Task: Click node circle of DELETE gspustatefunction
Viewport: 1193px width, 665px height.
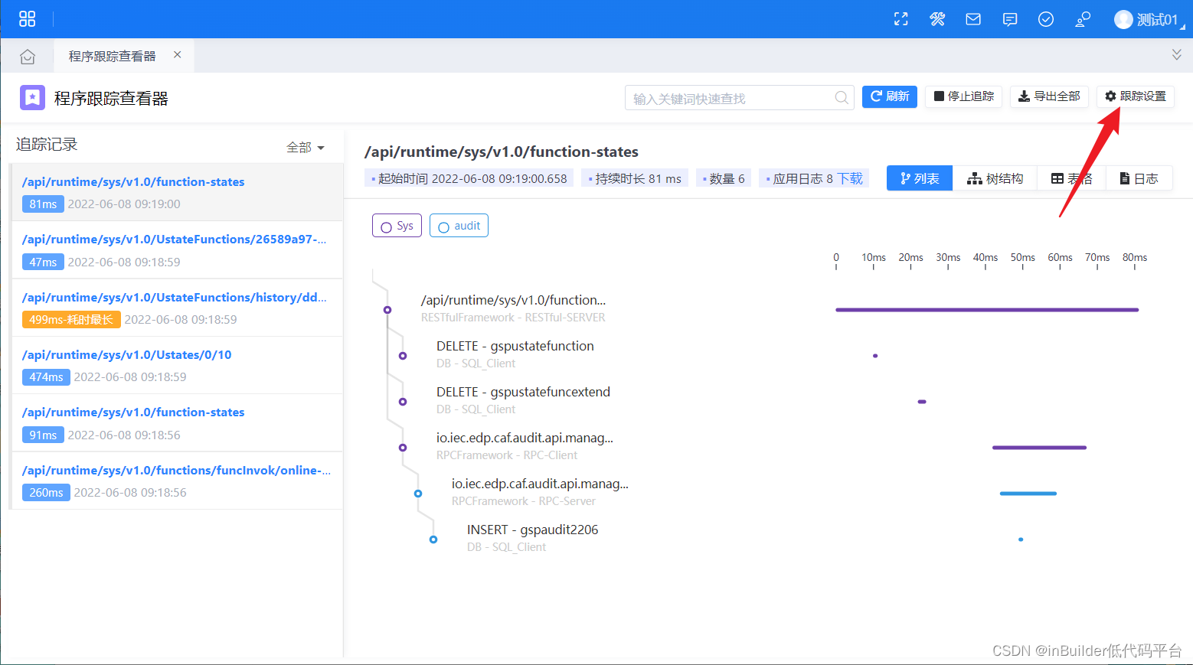Action: 403,356
